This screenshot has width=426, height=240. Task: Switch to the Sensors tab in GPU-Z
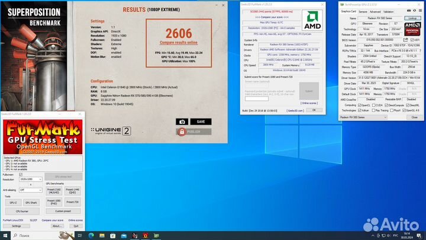pos(363,12)
